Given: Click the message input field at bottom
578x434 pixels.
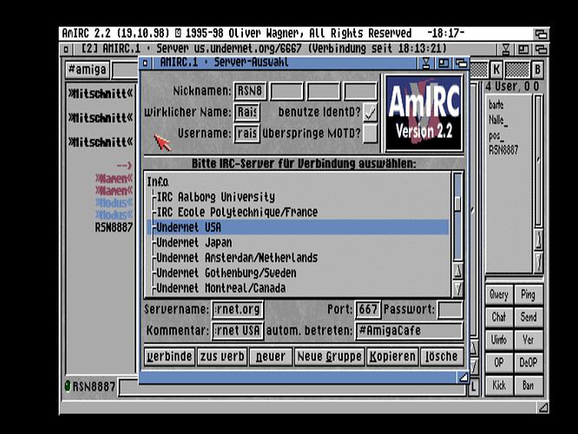Looking at the screenshot, I should [x=292, y=387].
